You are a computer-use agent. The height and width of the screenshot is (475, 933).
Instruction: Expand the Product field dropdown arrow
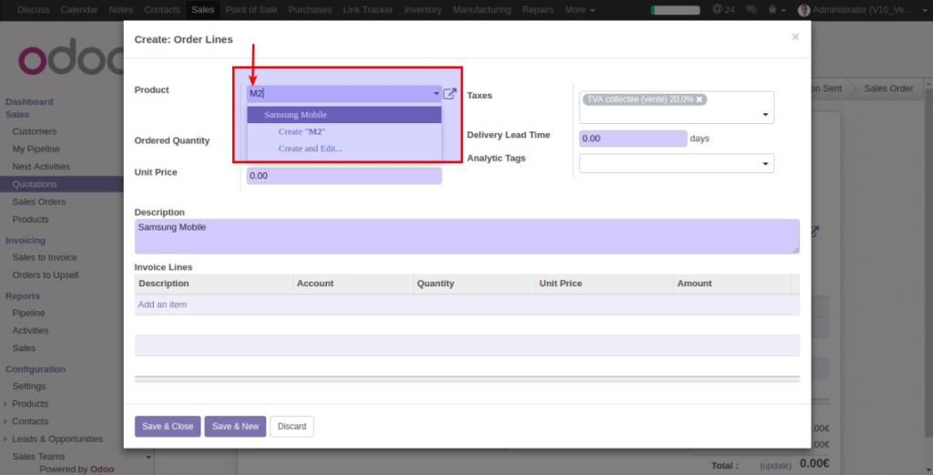click(x=436, y=94)
